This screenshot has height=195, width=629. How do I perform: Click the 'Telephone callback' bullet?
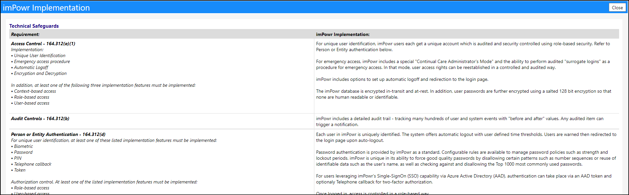33,164
